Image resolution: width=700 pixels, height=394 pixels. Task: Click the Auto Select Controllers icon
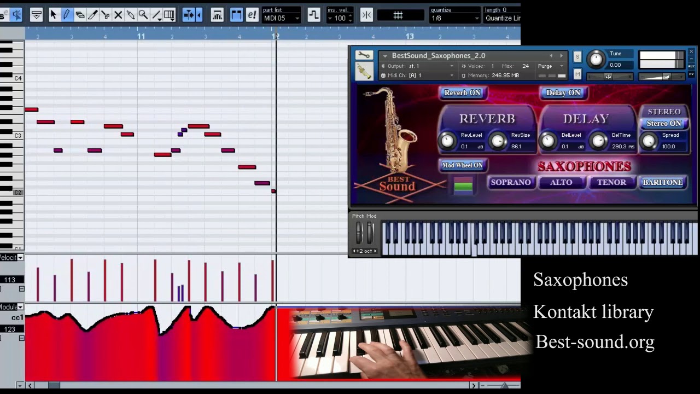pos(217,15)
